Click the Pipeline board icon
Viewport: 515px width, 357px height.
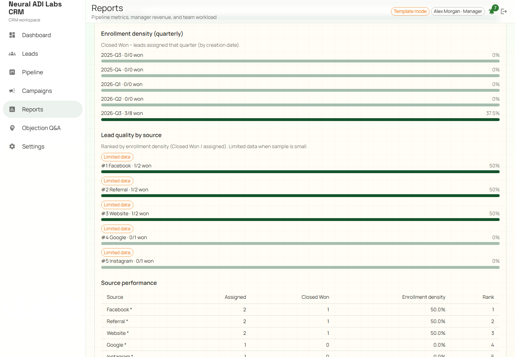coord(12,72)
